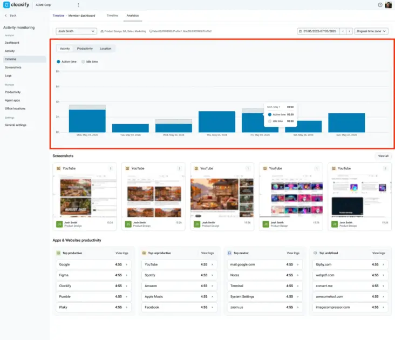The height and width of the screenshot is (340, 395).
Task: Click the Thu, May 04 chart bar
Action: click(217, 121)
